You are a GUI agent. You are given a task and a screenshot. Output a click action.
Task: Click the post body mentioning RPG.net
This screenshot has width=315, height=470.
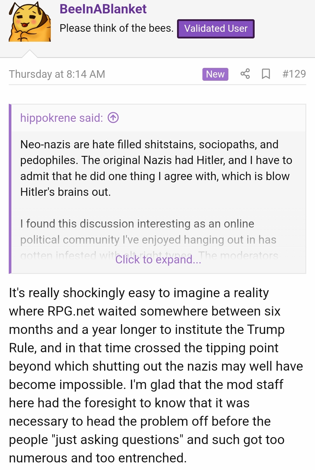[x=156, y=375]
